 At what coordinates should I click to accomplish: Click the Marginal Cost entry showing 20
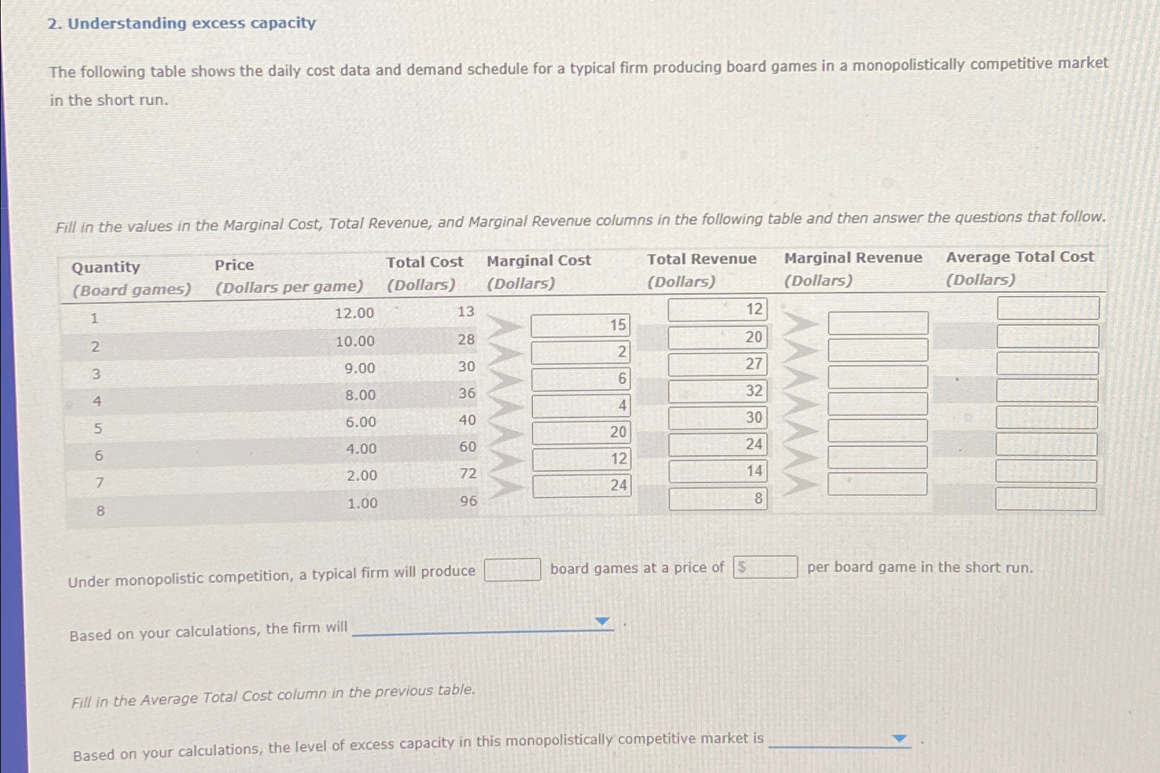(x=580, y=432)
